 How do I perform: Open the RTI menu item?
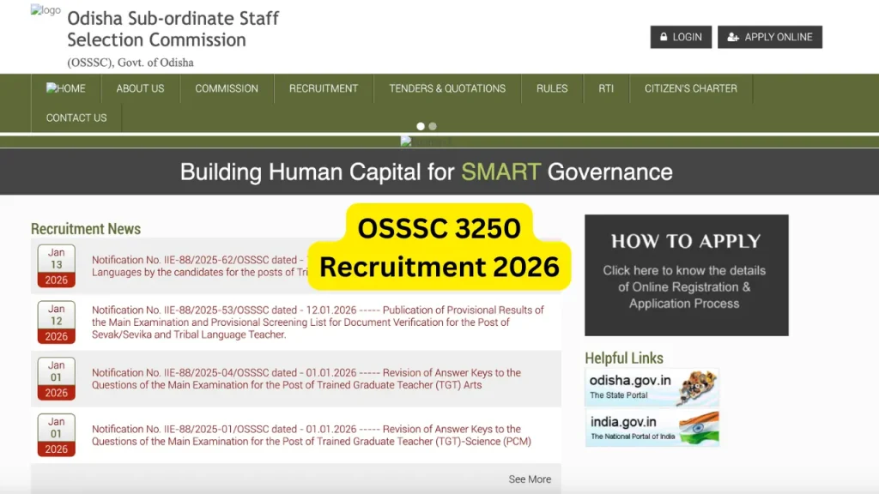tap(606, 88)
